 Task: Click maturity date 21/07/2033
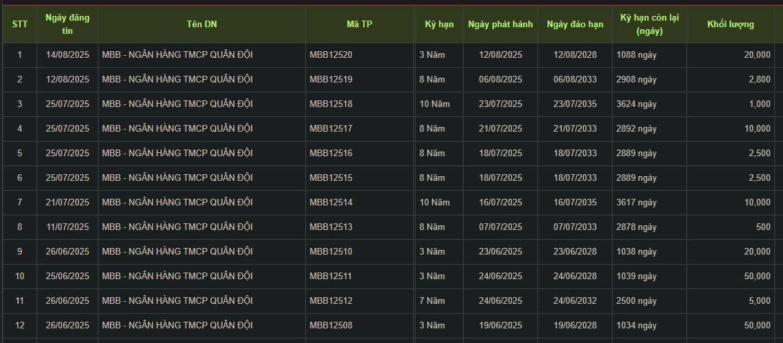[575, 128]
